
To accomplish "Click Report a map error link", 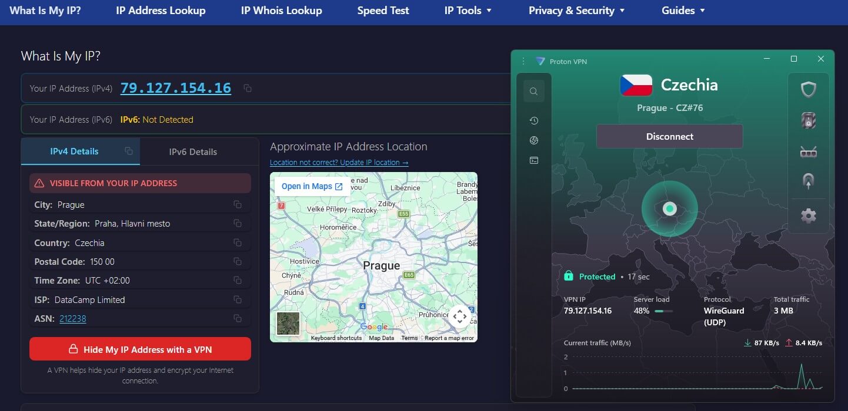I will 449,338.
